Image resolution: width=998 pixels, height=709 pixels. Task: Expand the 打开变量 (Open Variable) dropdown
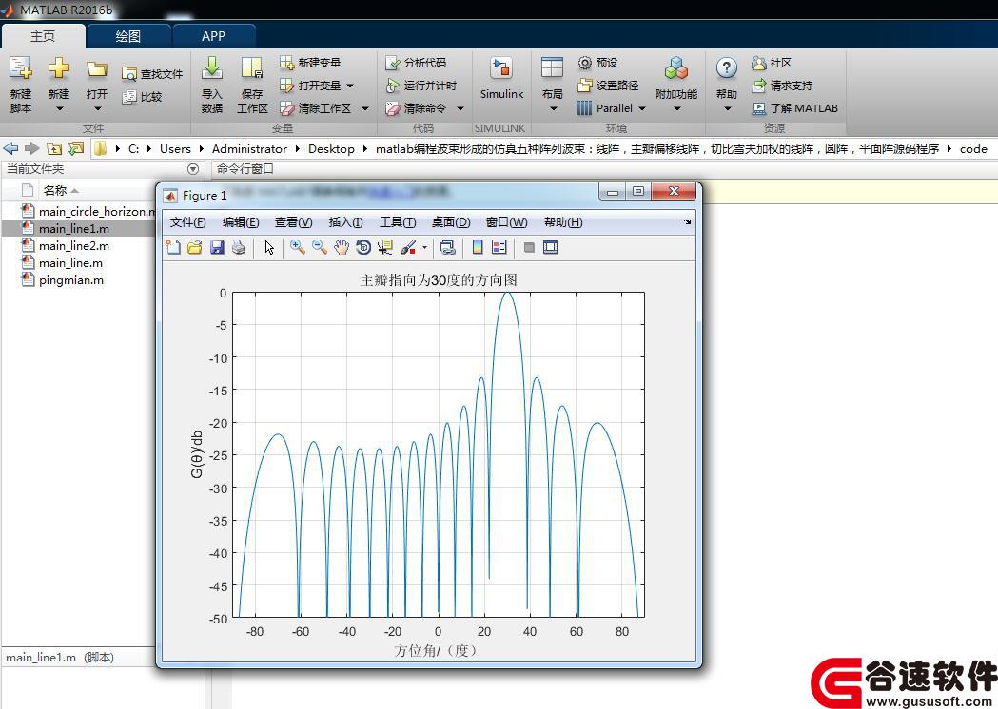coord(350,86)
